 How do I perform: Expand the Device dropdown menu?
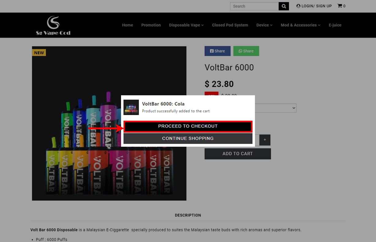[264, 25]
